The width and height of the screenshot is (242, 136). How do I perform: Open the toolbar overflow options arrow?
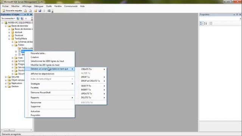click(x=53, y=11)
